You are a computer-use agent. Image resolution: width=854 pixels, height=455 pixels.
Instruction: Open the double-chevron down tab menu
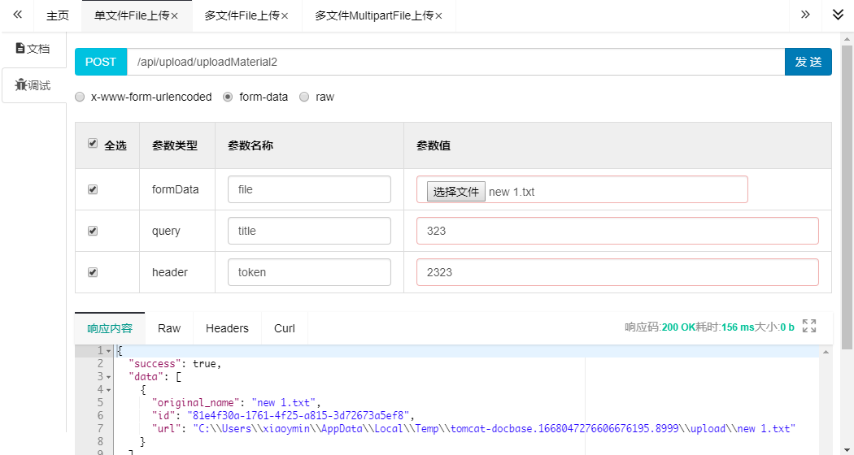(x=838, y=15)
